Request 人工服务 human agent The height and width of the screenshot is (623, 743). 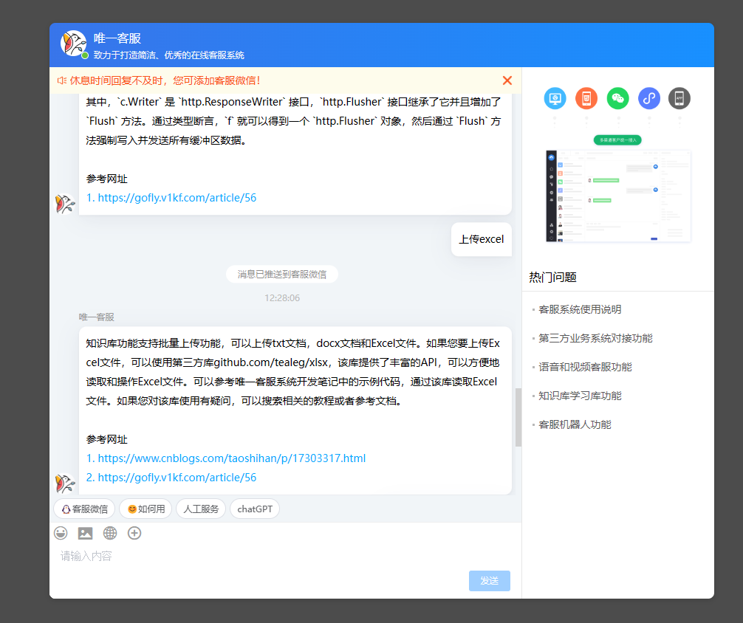(x=201, y=509)
